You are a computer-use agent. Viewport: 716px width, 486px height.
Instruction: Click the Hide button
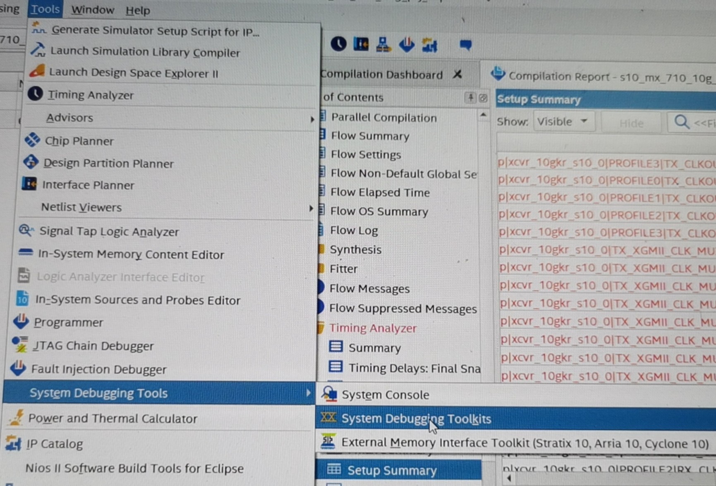(631, 123)
